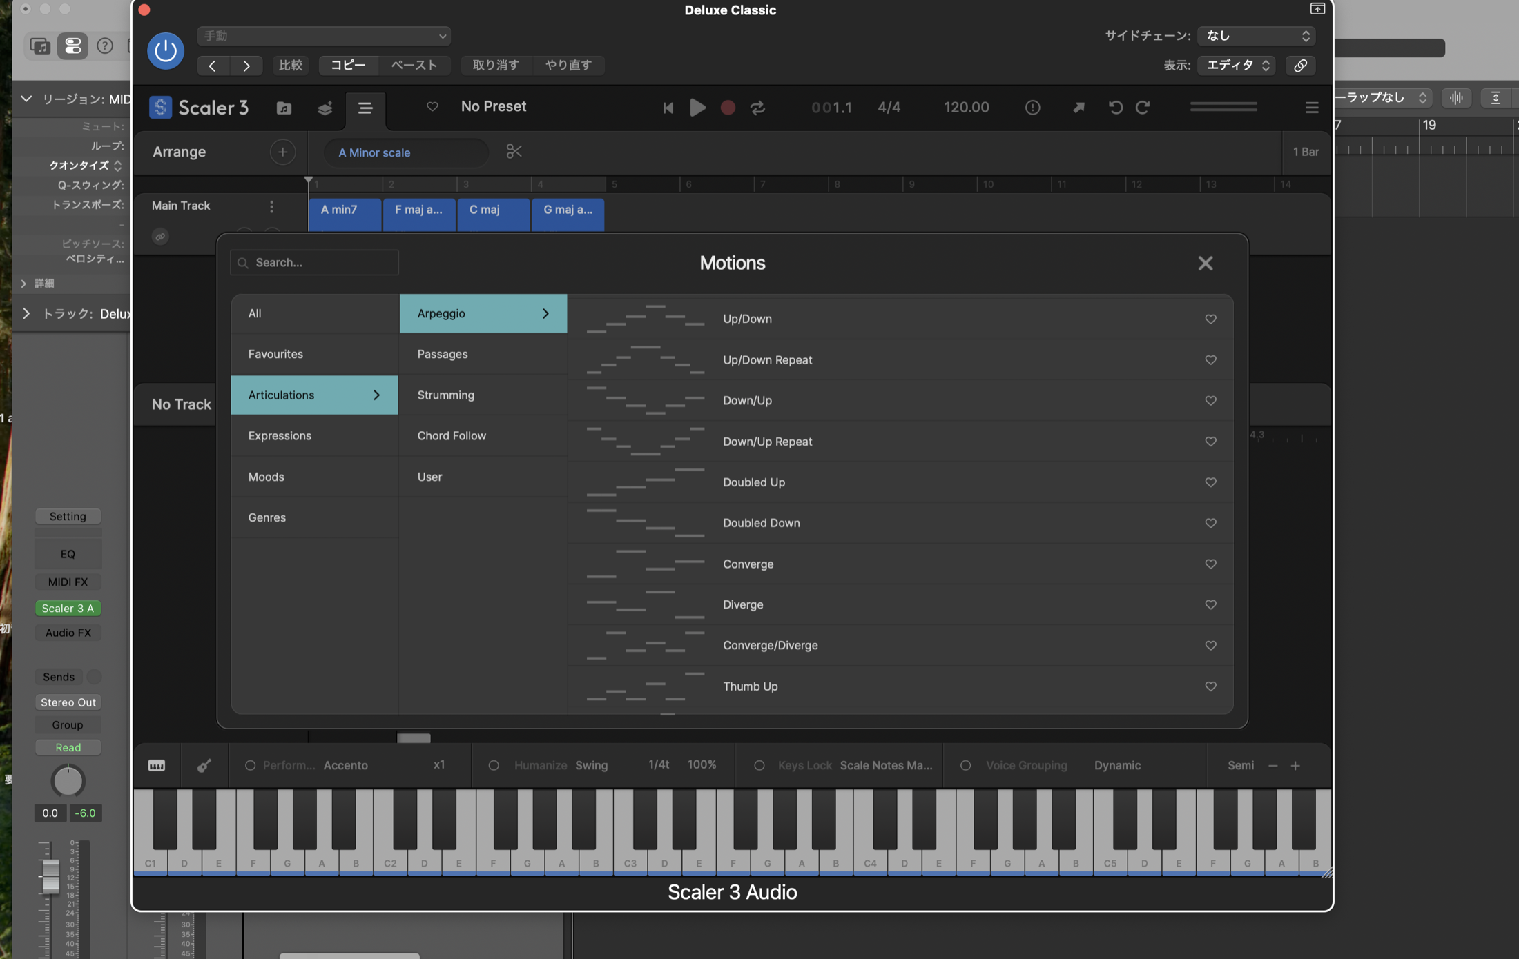Select the Passages motion subcategory
The height and width of the screenshot is (959, 1519).
[x=483, y=354]
